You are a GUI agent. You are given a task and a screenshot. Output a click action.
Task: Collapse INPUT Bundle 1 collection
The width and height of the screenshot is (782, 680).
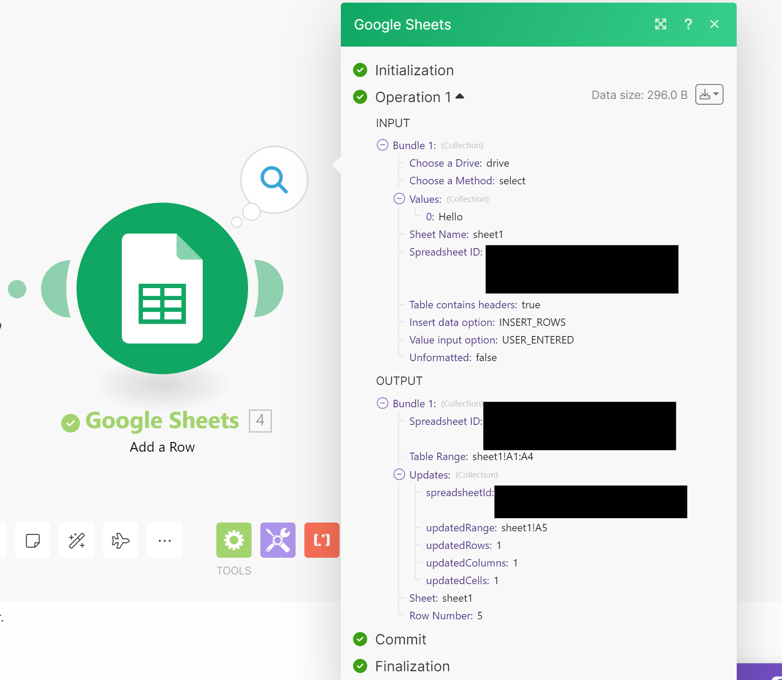pos(383,145)
